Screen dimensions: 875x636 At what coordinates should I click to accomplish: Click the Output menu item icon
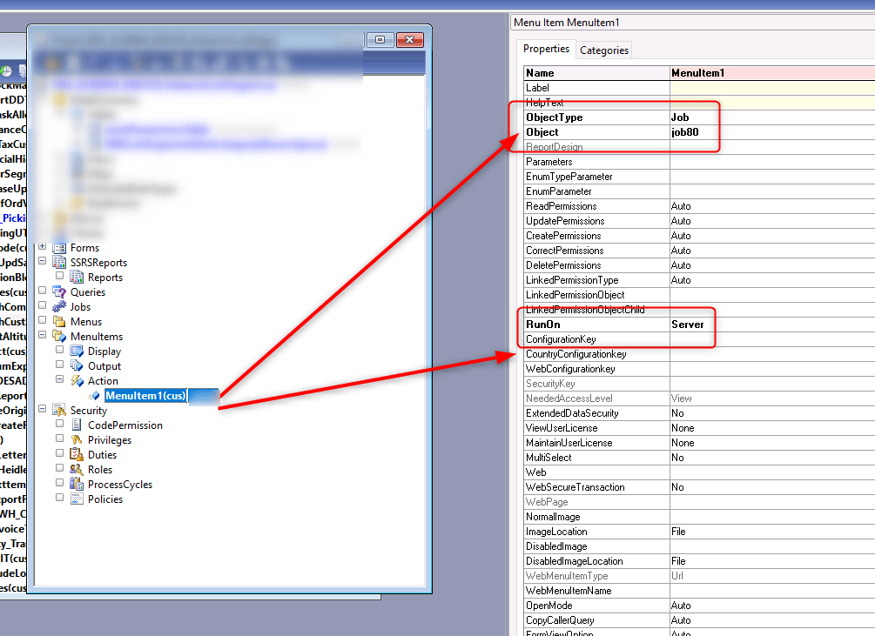pos(77,366)
